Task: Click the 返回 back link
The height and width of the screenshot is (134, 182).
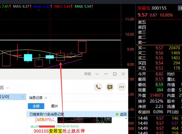Action: pyautogui.click(x=123, y=114)
